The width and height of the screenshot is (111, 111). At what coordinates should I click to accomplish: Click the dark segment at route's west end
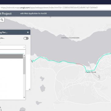click(x=32, y=61)
